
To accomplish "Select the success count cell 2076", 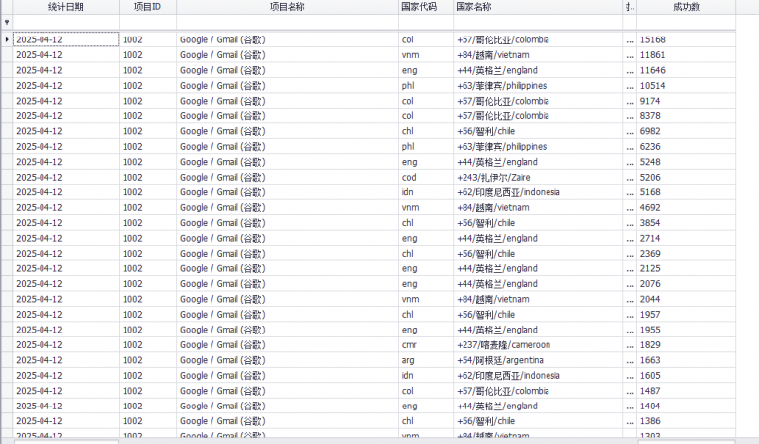I will point(686,284).
